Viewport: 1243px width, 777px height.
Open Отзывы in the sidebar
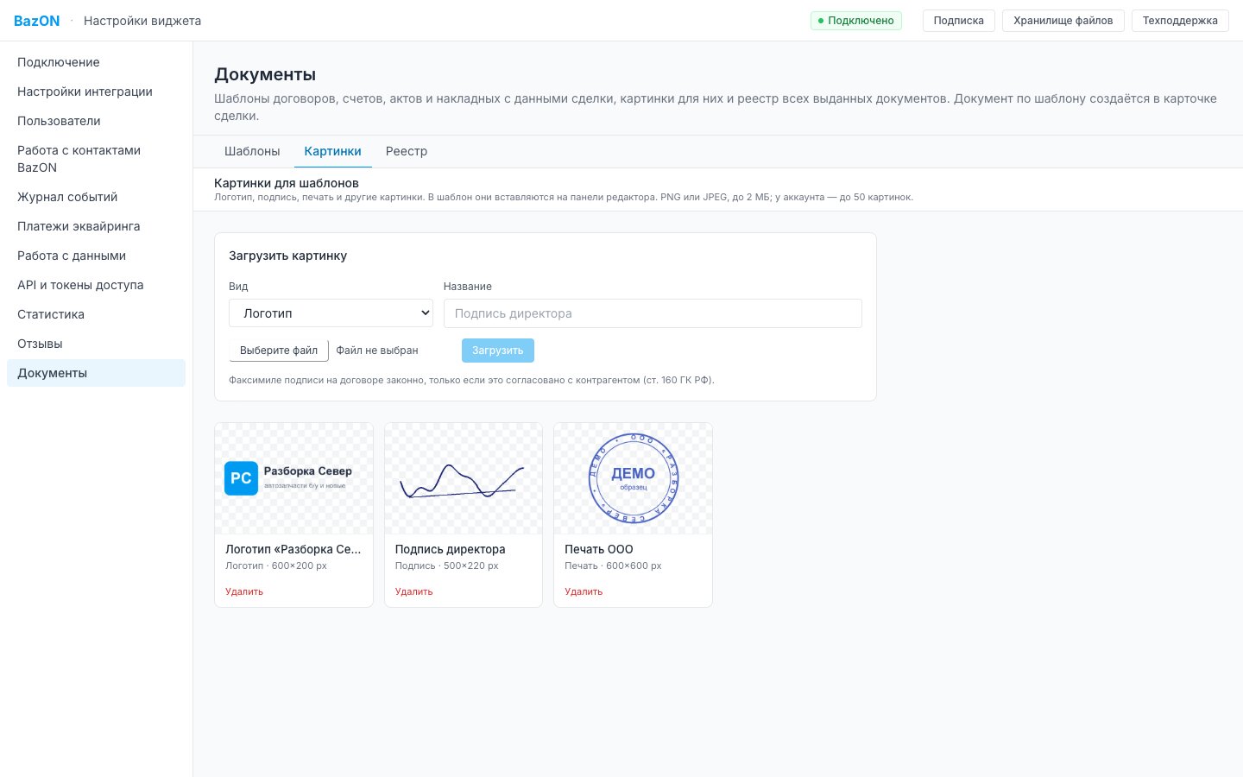pyautogui.click(x=96, y=344)
